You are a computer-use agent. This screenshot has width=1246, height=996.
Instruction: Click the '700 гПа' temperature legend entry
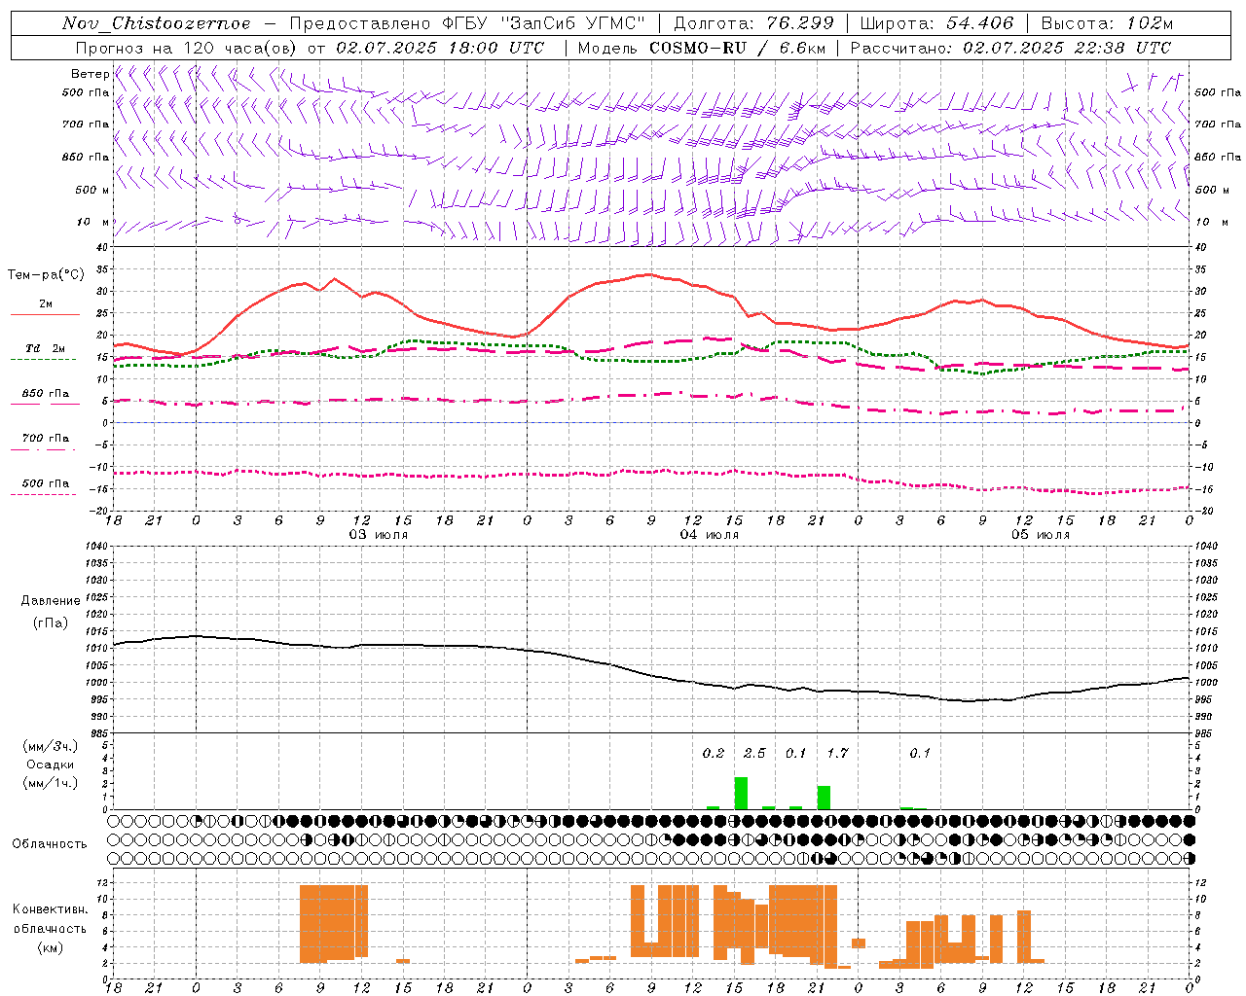tap(46, 438)
